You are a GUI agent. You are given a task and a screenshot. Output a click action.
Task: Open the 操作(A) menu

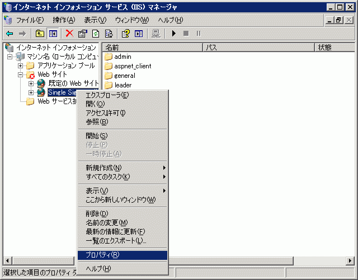click(x=64, y=20)
